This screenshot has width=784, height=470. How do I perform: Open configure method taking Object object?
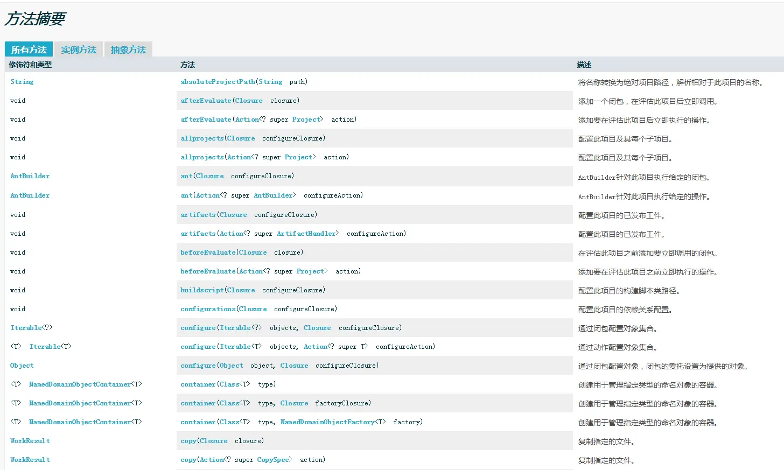(x=198, y=366)
